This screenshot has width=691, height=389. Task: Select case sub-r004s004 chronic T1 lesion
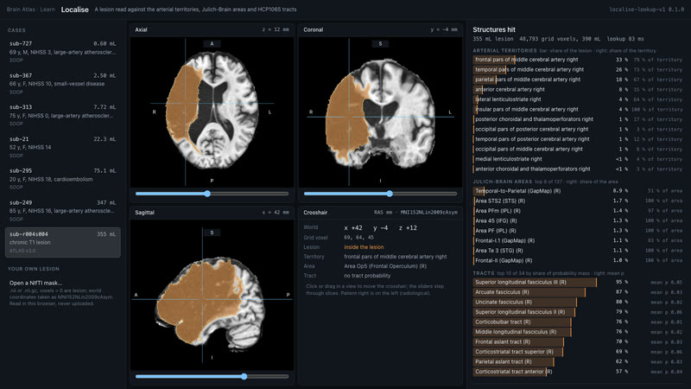tap(62, 242)
